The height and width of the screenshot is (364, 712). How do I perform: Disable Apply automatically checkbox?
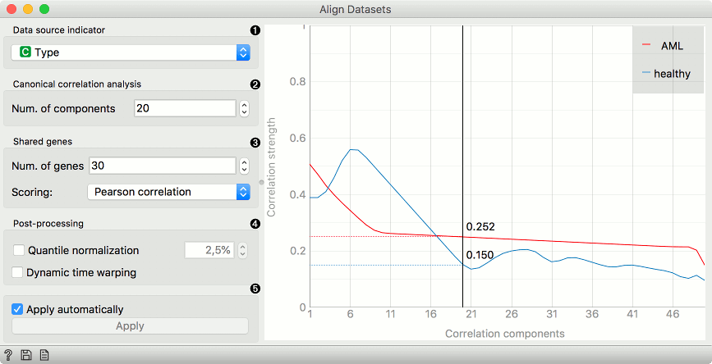click(17, 310)
